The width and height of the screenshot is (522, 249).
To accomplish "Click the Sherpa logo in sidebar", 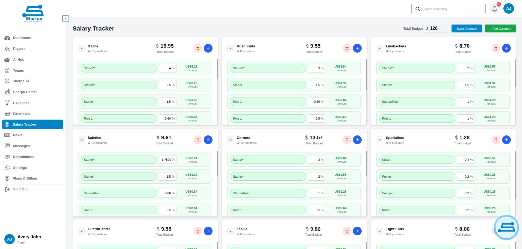I will (x=33, y=14).
